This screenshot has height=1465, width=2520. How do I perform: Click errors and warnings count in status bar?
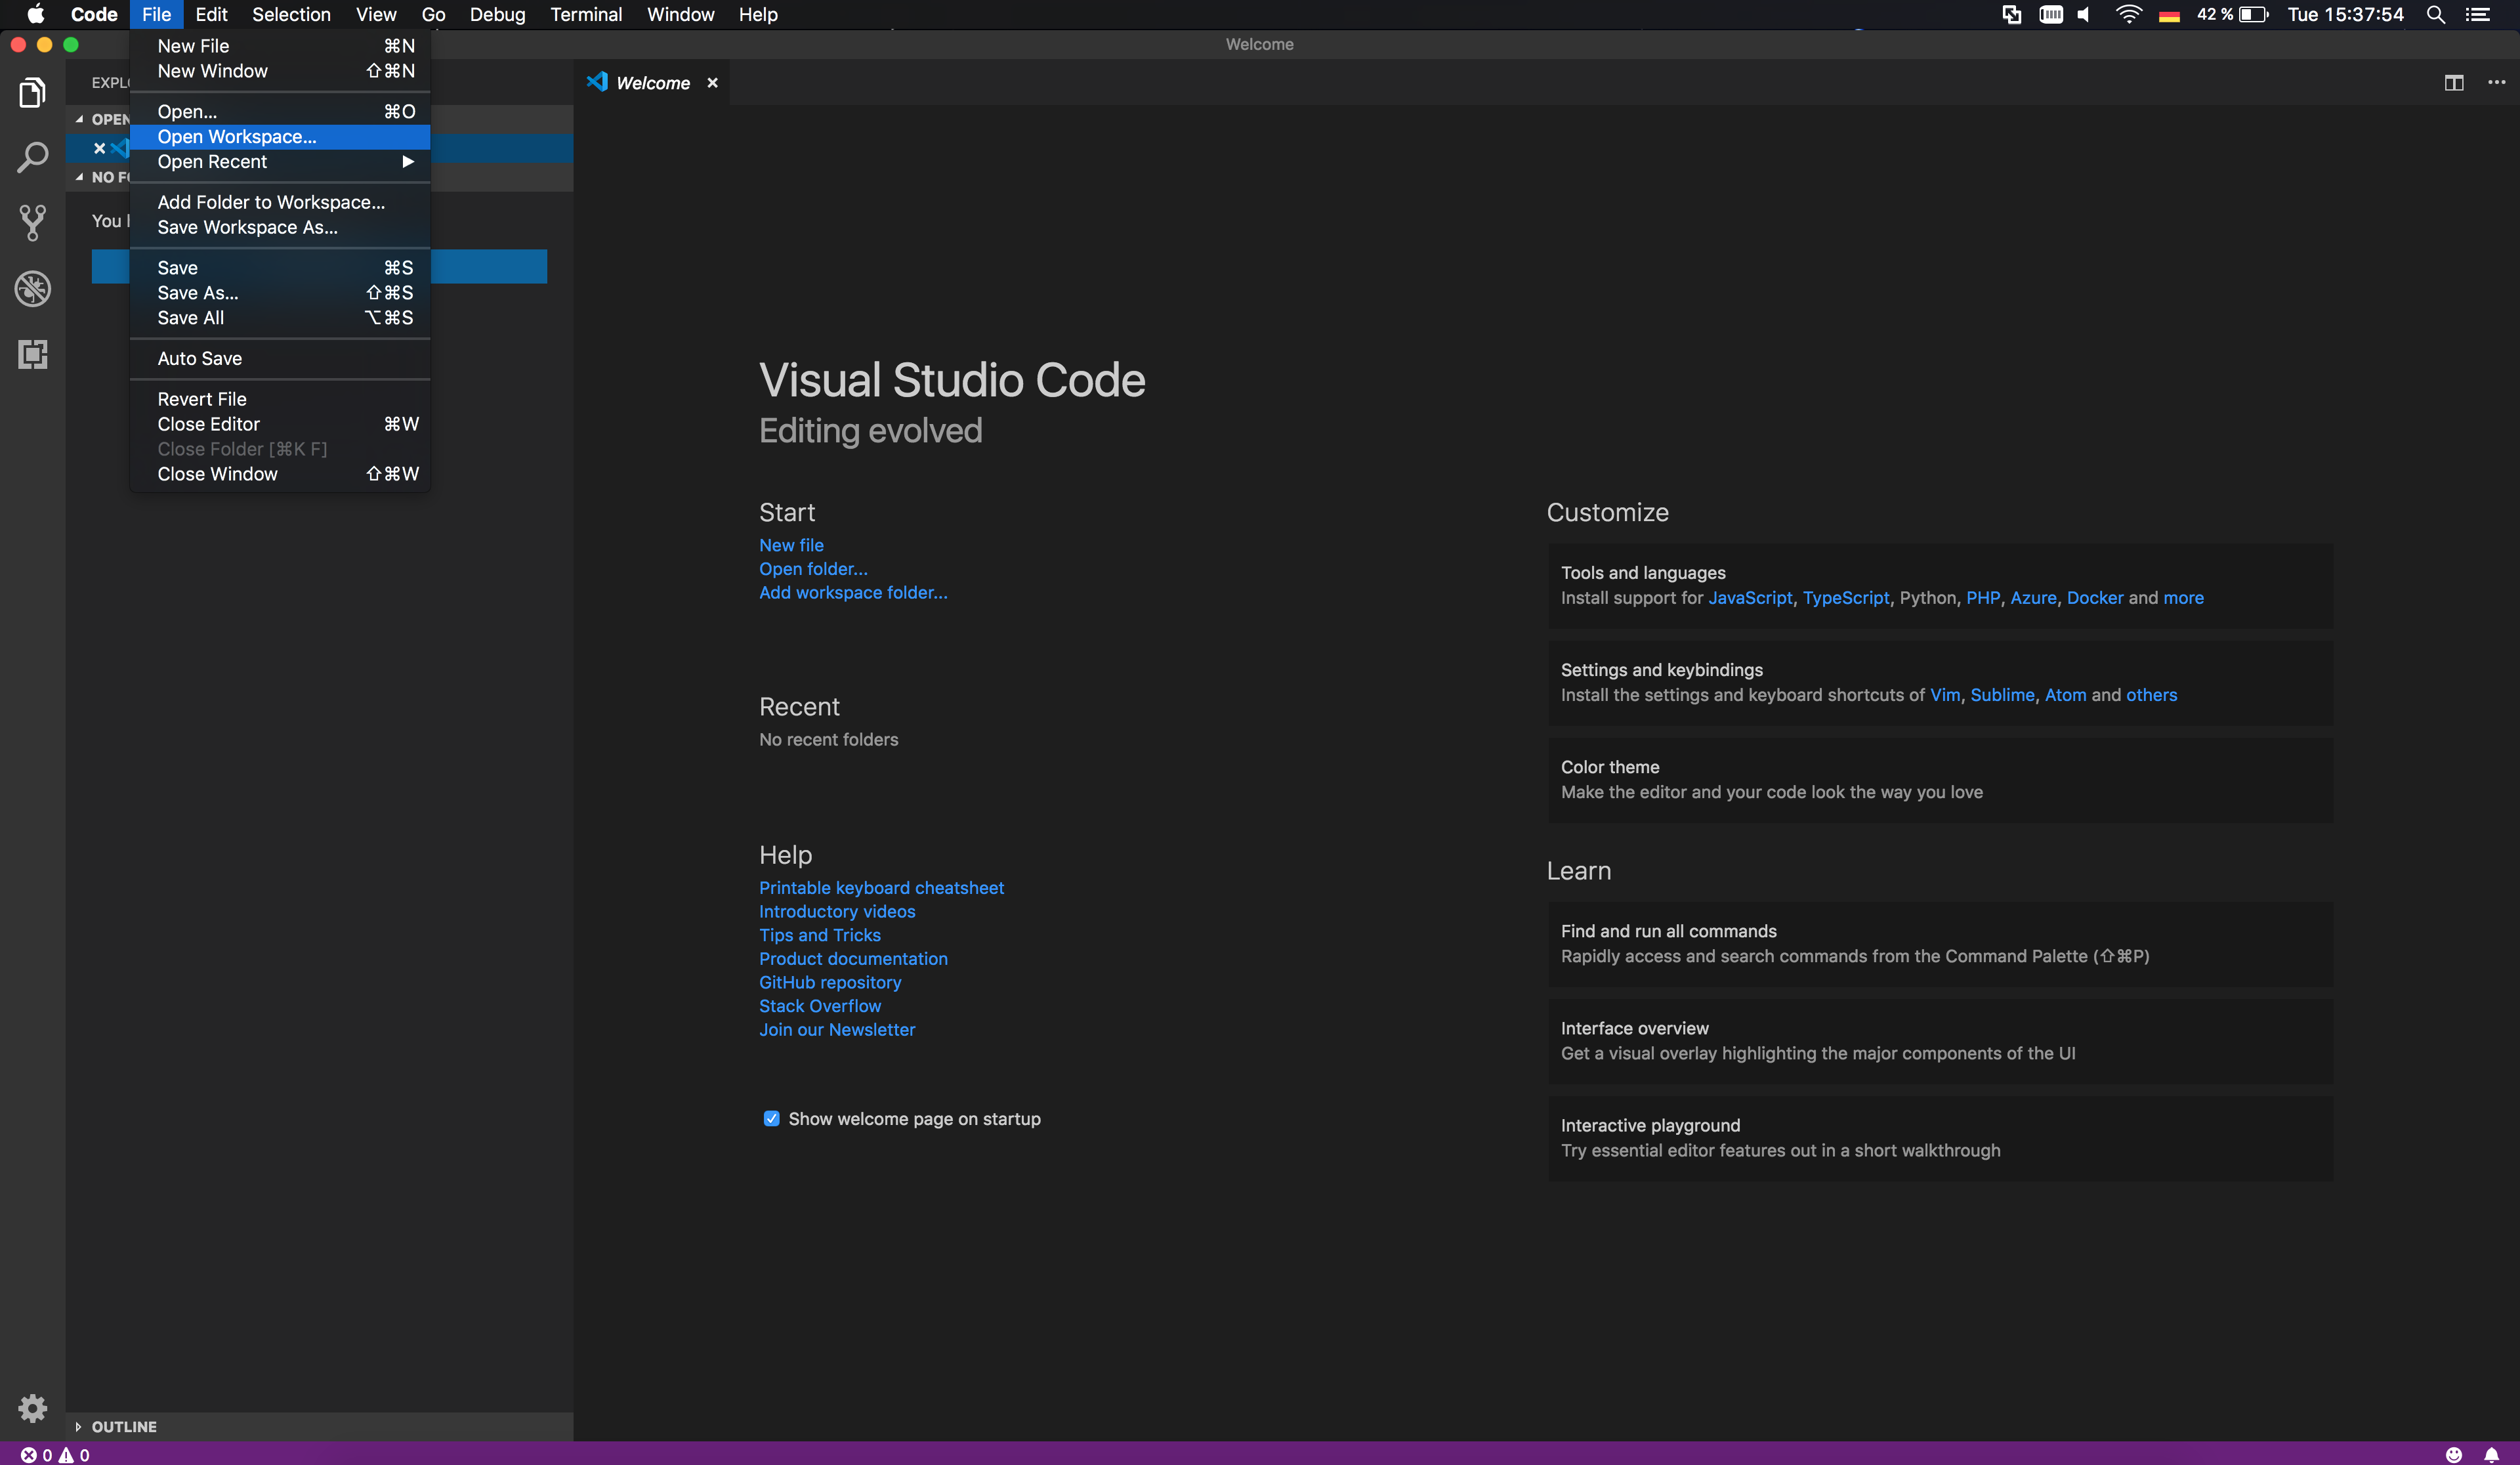click(x=55, y=1455)
